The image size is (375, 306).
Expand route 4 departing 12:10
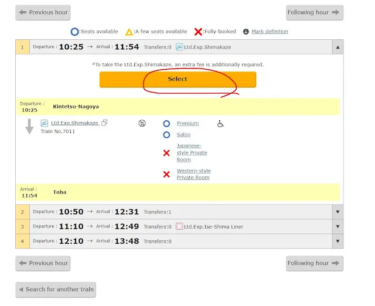[337, 241]
